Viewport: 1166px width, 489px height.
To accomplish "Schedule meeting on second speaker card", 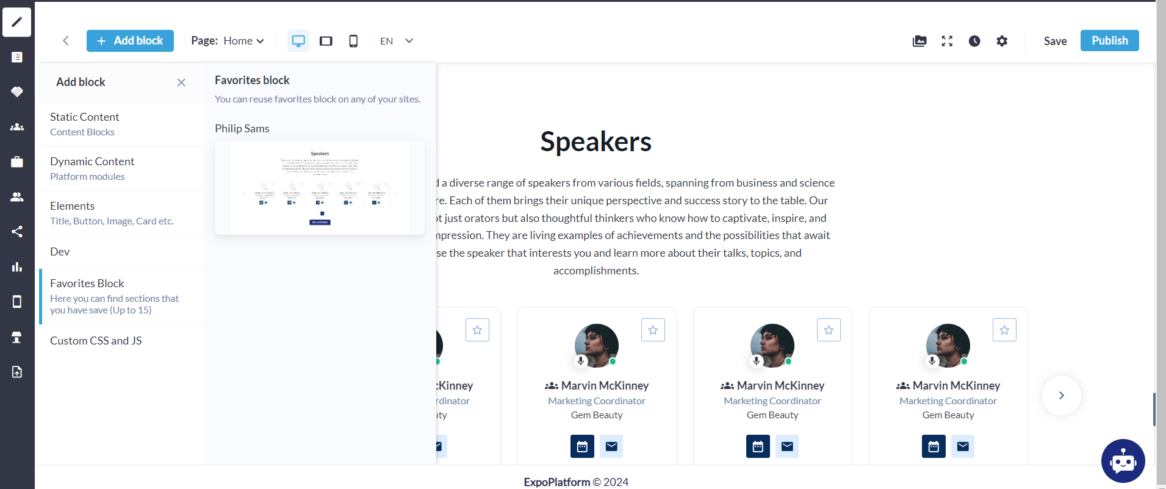I will pyautogui.click(x=582, y=446).
